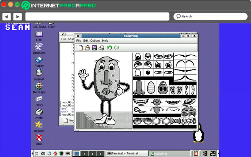
Task: Click the Open folder toolbar icon
Action: tap(87, 48)
